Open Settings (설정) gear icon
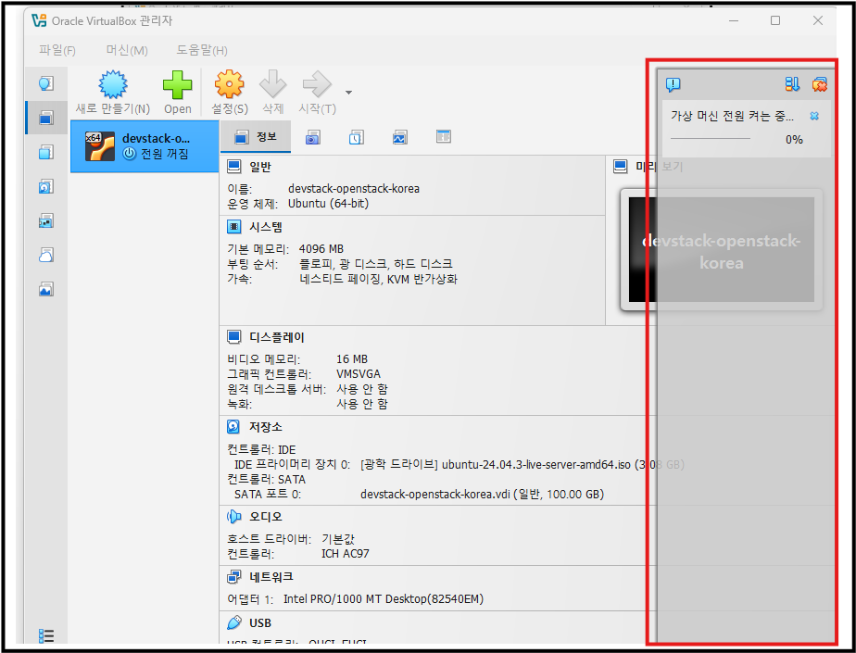Image resolution: width=856 pixels, height=653 pixels. [230, 84]
